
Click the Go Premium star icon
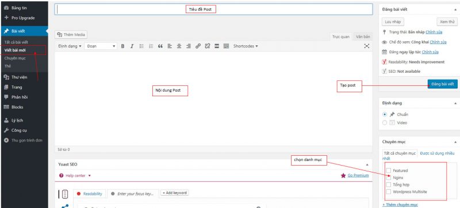pyautogui.click(x=343, y=175)
